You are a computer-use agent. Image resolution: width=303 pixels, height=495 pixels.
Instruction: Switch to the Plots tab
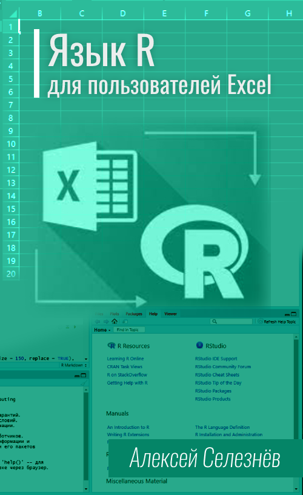[115, 314]
